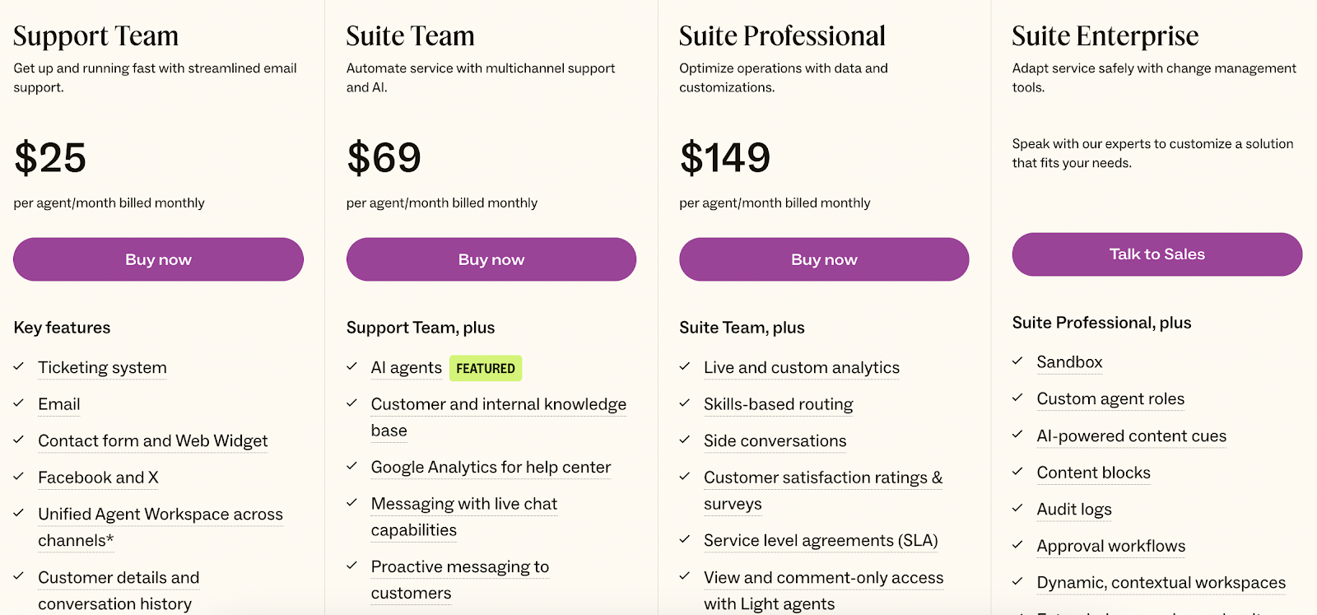Click Service level agreements (SLA) link
This screenshot has height=615, width=1317.
[820, 541]
